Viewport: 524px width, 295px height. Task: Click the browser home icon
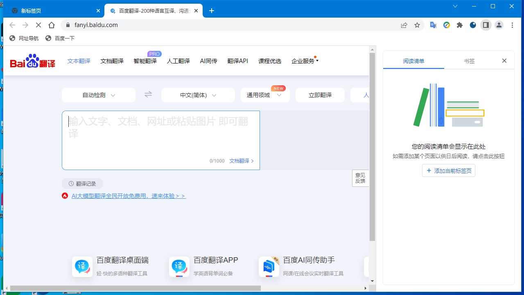(52, 25)
